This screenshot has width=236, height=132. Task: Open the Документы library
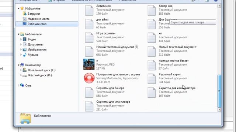(35, 44)
